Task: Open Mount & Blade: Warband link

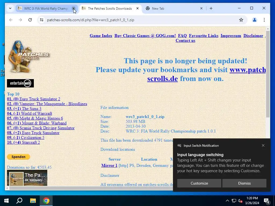Action: [37, 123]
